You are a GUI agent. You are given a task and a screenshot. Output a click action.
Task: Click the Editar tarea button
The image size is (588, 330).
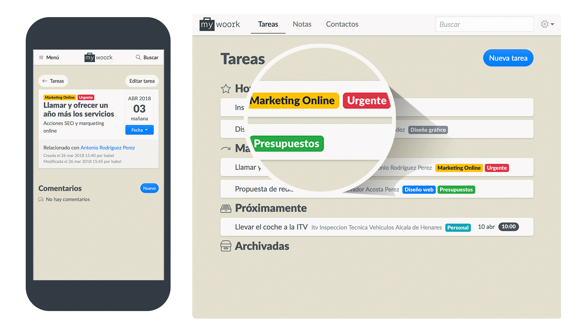142,81
